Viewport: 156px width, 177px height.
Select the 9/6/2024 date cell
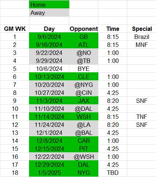[49, 37]
